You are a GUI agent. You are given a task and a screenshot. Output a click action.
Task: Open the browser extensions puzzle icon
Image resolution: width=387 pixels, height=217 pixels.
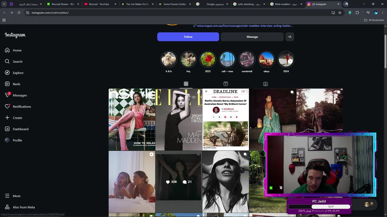[x=357, y=13]
